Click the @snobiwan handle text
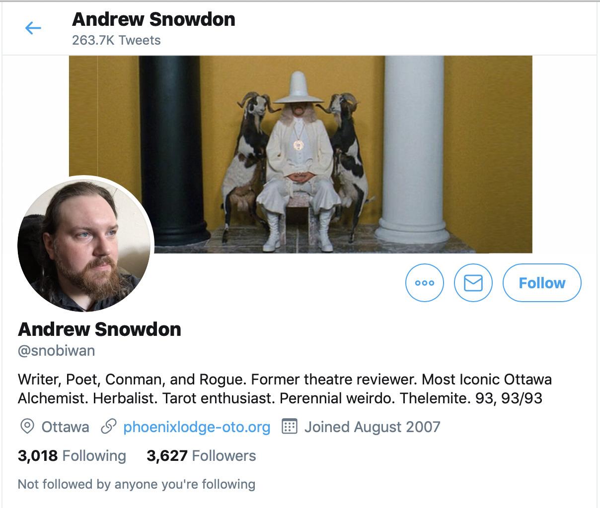The width and height of the screenshot is (600, 508). click(x=56, y=351)
